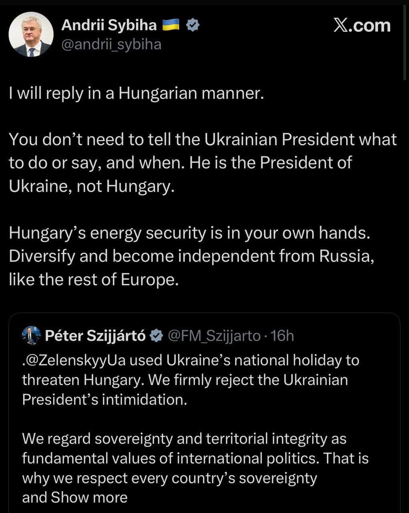Open the @andrii_sybiha handle
The image size is (409, 513).
111,44
